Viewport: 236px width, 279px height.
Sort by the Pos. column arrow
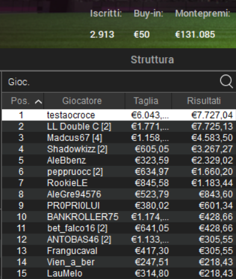click(x=38, y=102)
